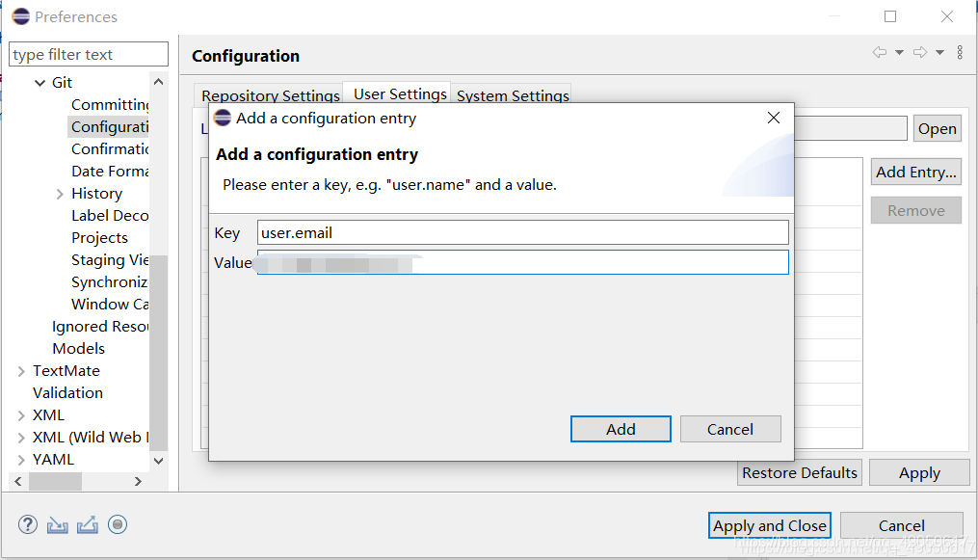Switch to Repository Settings tab
This screenshot has width=978, height=560.
(x=270, y=95)
